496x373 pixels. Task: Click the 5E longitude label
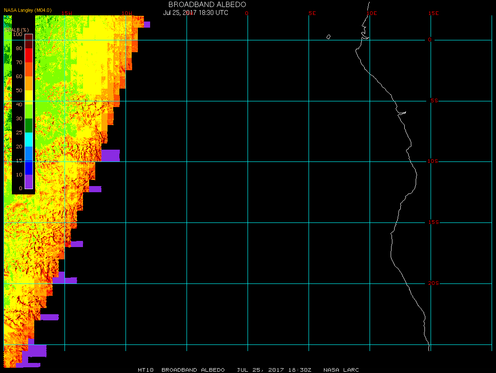click(312, 13)
